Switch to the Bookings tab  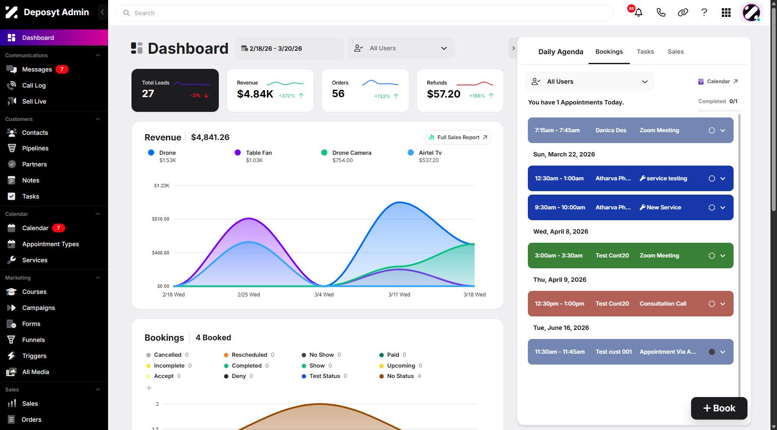[x=609, y=52]
